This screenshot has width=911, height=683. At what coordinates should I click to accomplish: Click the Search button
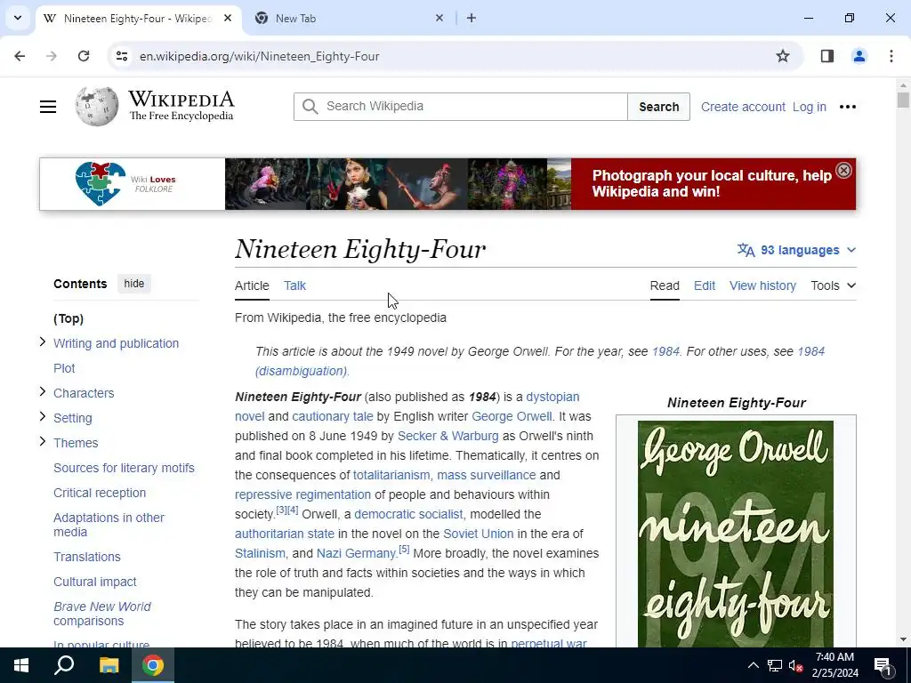[x=659, y=107]
